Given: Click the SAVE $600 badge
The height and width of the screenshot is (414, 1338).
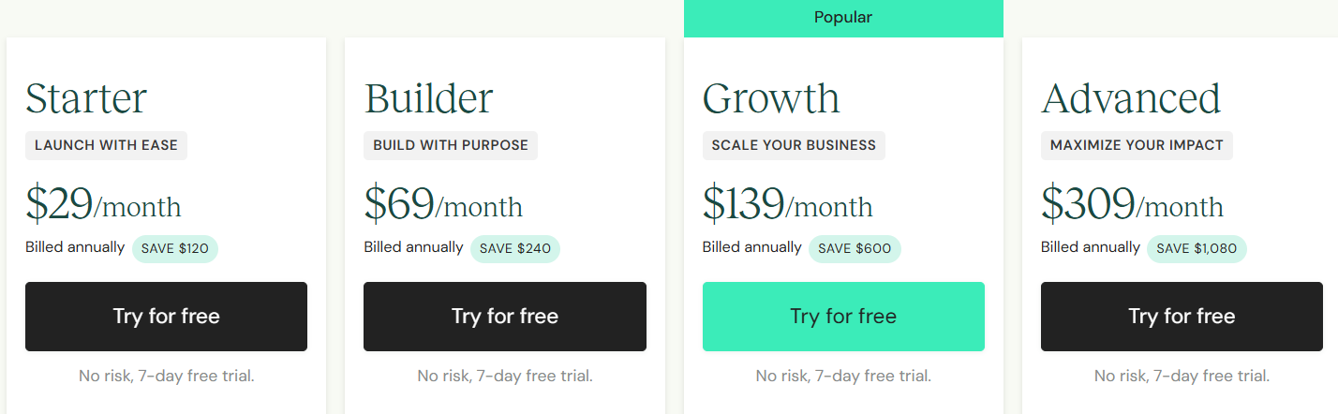Looking at the screenshot, I should tap(853, 248).
